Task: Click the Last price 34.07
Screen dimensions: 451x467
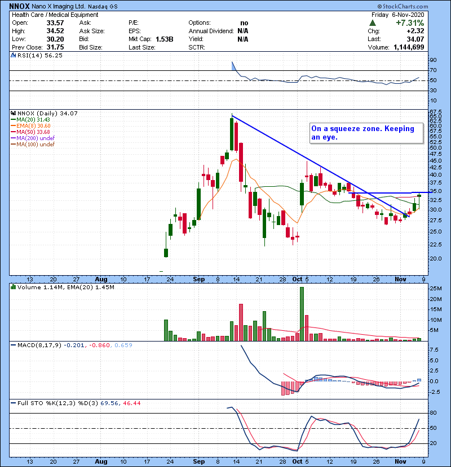Action: coord(415,39)
